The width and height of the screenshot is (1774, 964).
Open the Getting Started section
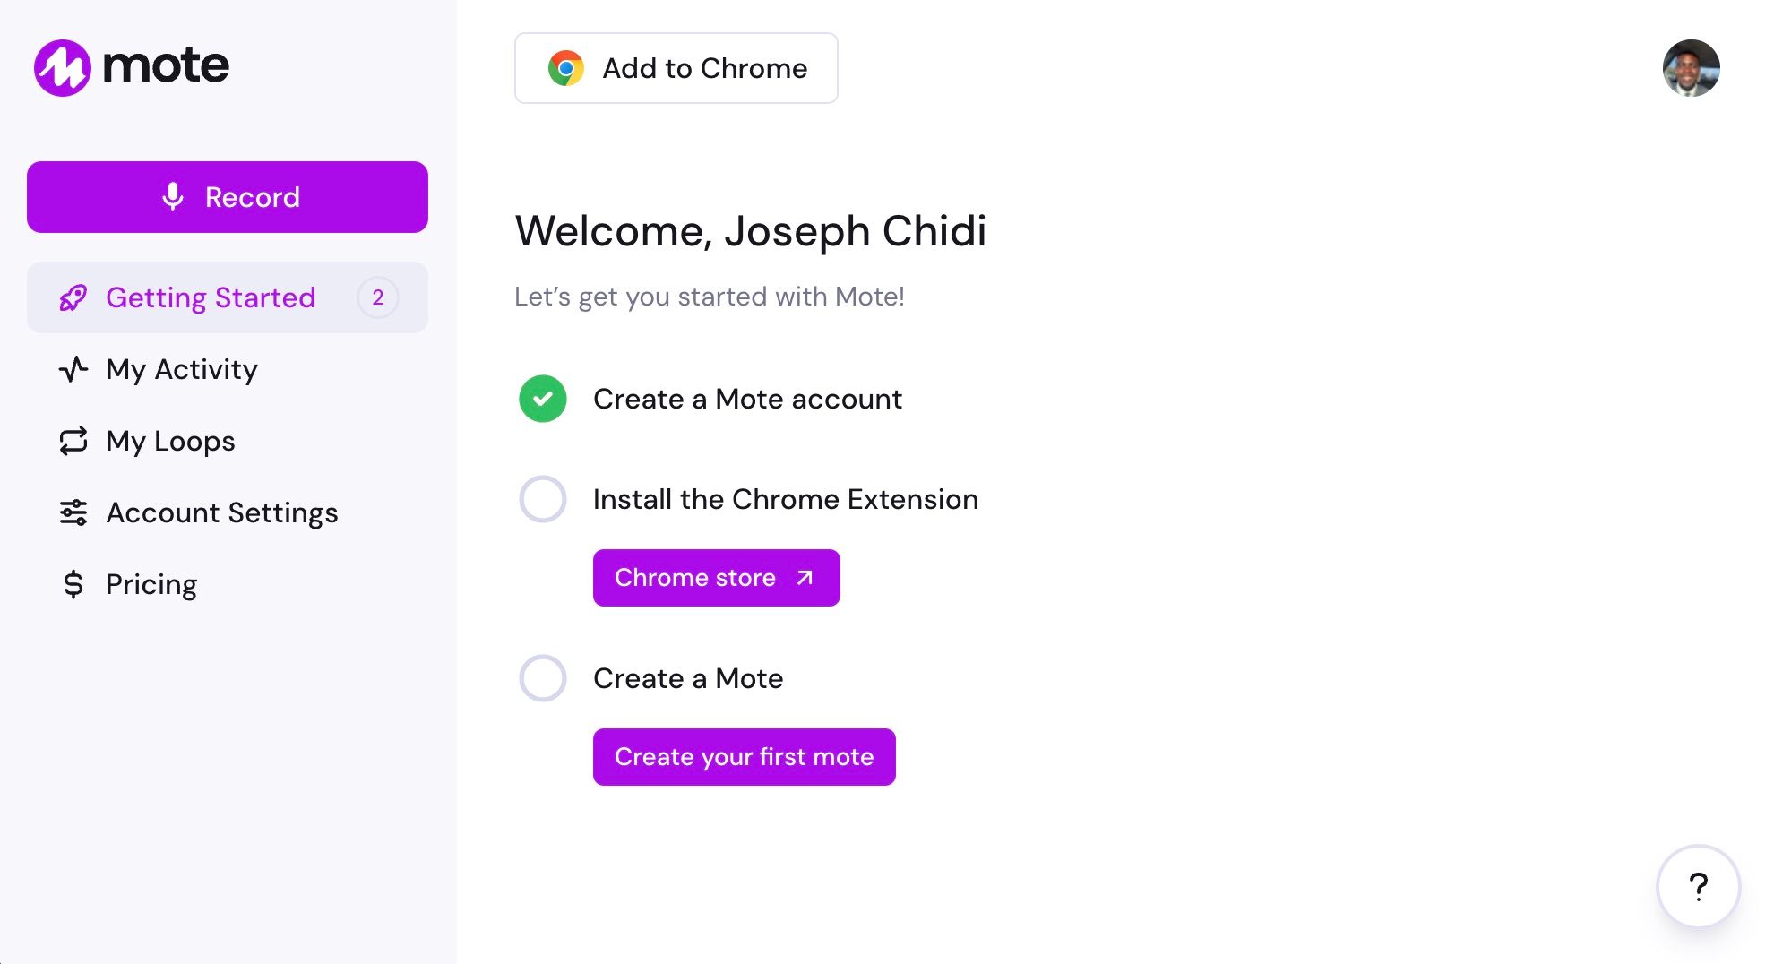click(211, 297)
